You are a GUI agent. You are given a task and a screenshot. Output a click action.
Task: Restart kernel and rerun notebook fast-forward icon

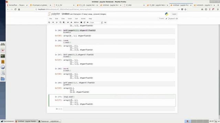tap(88, 23)
